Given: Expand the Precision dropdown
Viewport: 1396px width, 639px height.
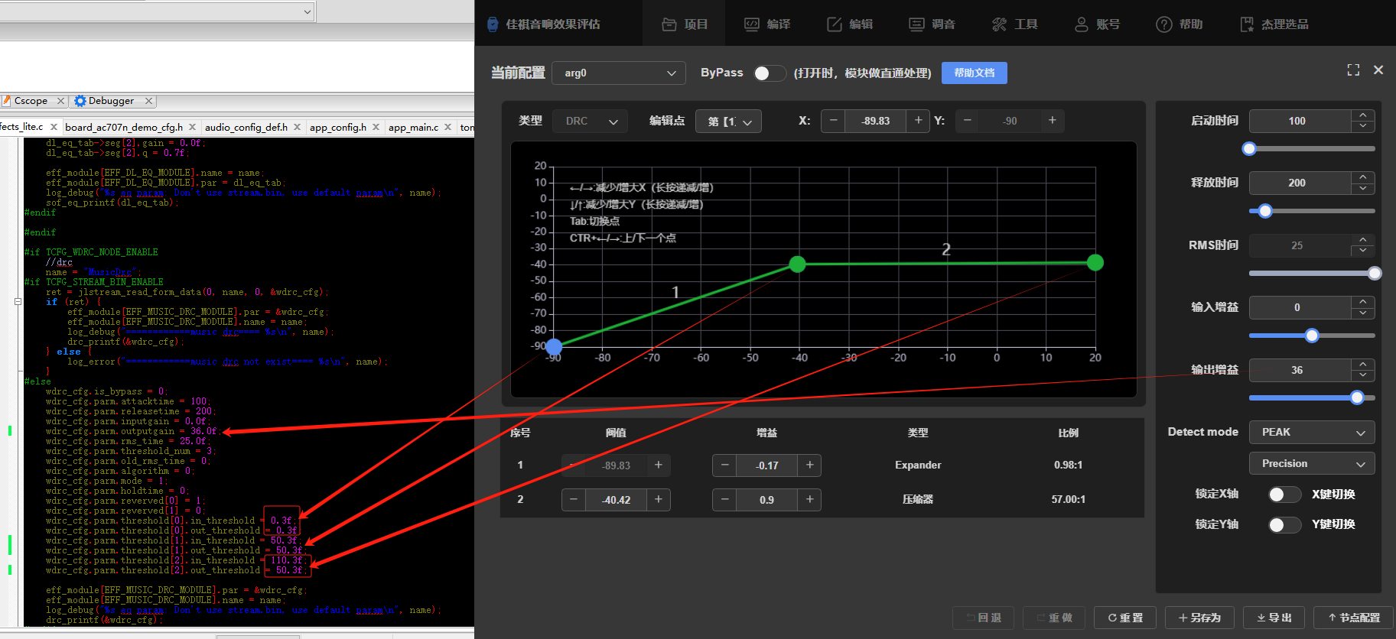Looking at the screenshot, I should click(1312, 463).
